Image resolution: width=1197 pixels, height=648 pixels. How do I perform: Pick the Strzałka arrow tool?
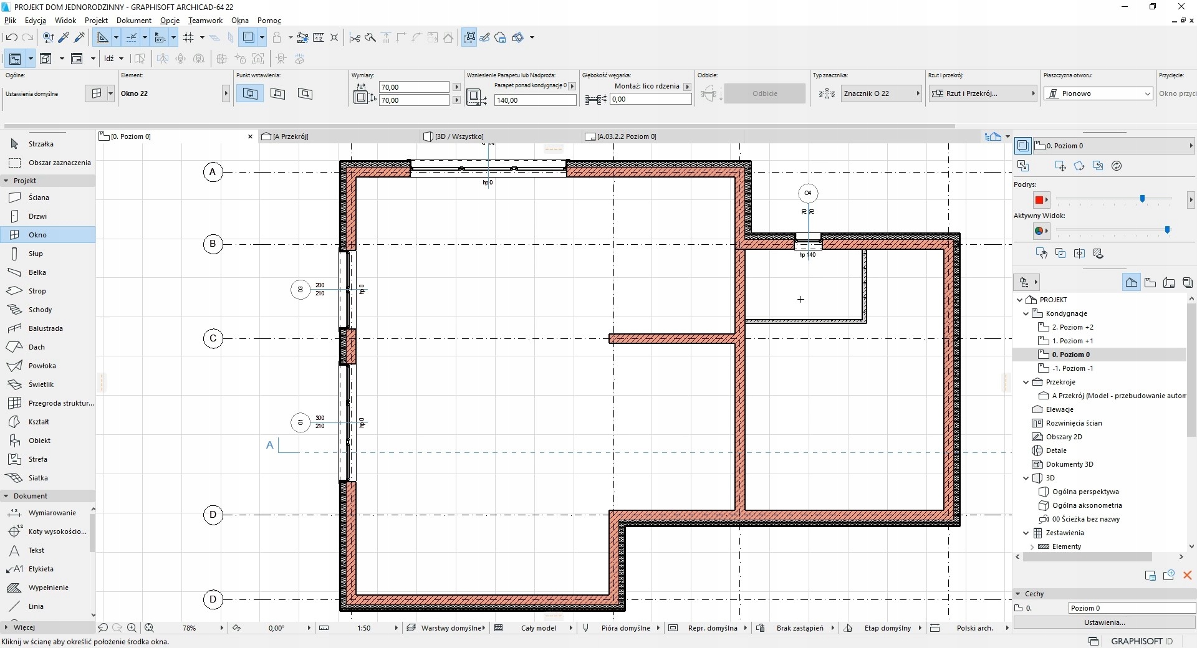coord(41,144)
